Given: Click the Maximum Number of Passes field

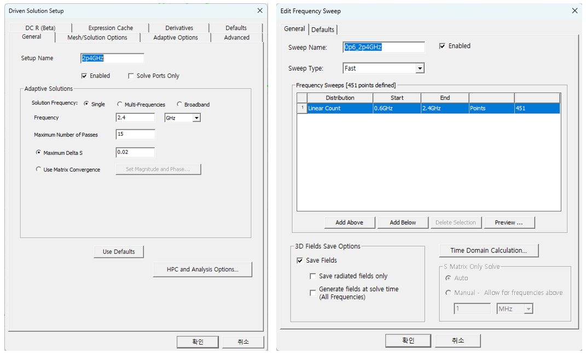Looking at the screenshot, I should point(135,135).
